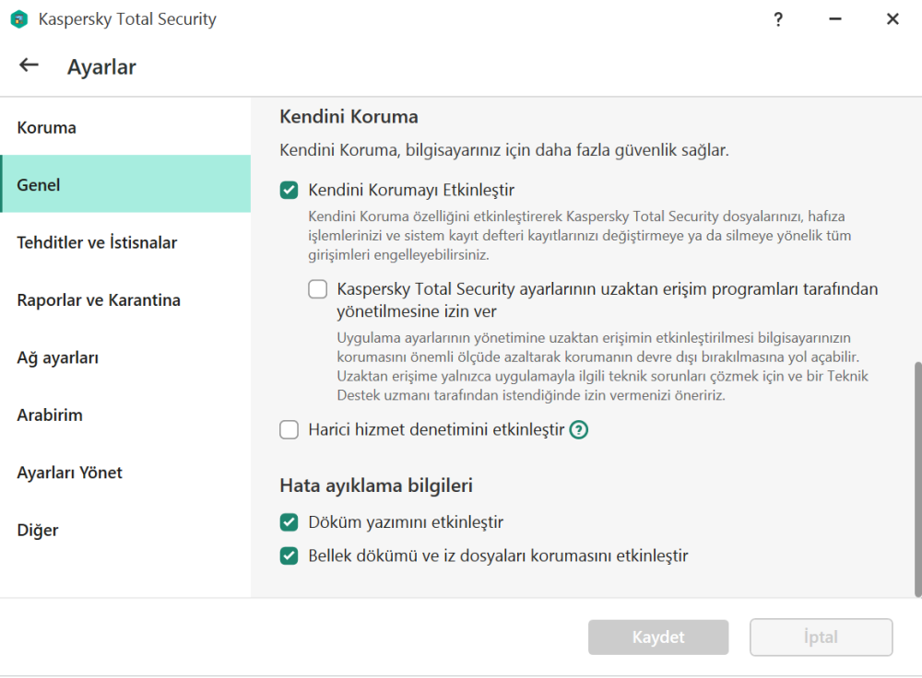Toggle Bellek dökümü ve iz dosyaları koruması
922x678 pixels.
pyautogui.click(x=290, y=555)
